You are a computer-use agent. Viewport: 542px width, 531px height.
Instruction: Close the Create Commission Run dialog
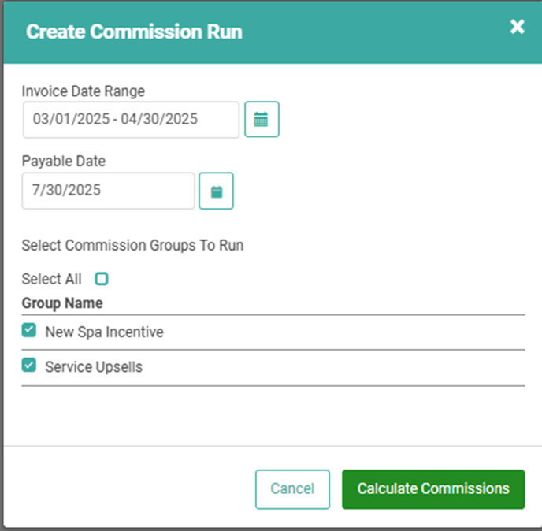point(517,27)
